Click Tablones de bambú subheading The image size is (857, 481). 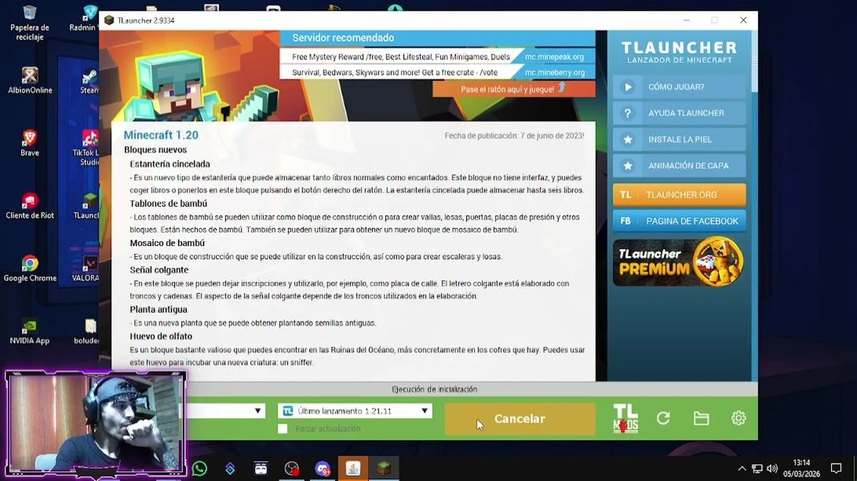168,203
